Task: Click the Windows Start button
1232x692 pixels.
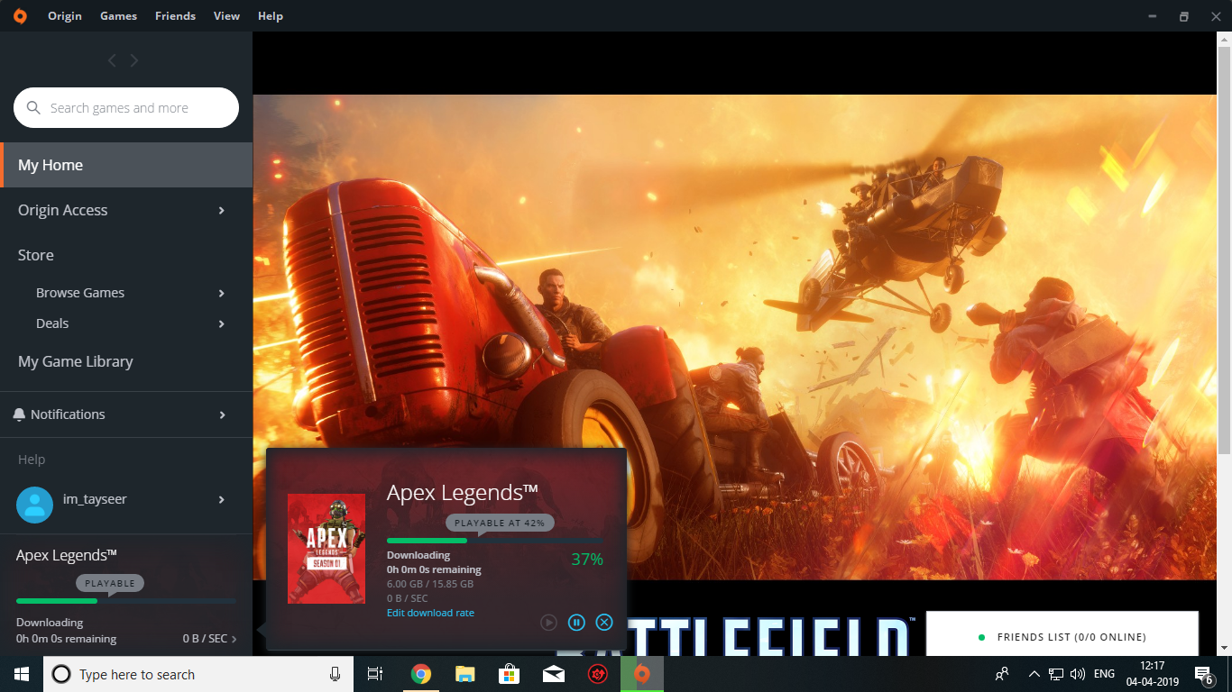Action: [x=21, y=674]
